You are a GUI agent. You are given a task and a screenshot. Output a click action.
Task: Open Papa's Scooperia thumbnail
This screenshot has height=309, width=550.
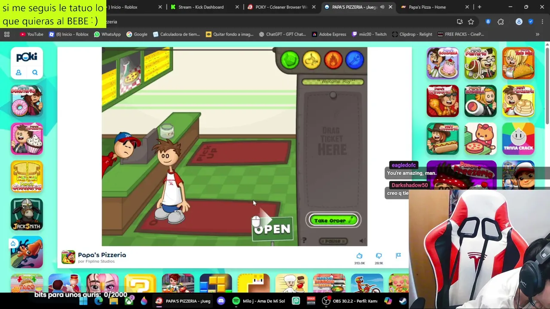(x=443, y=63)
